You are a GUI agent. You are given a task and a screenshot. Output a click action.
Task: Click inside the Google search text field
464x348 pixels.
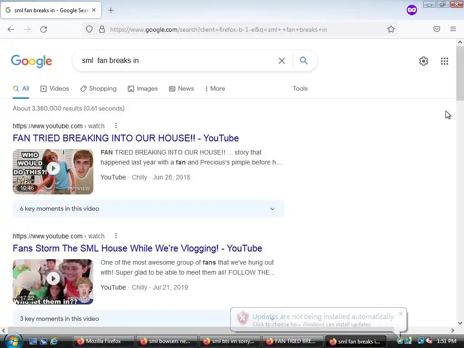coord(178,61)
